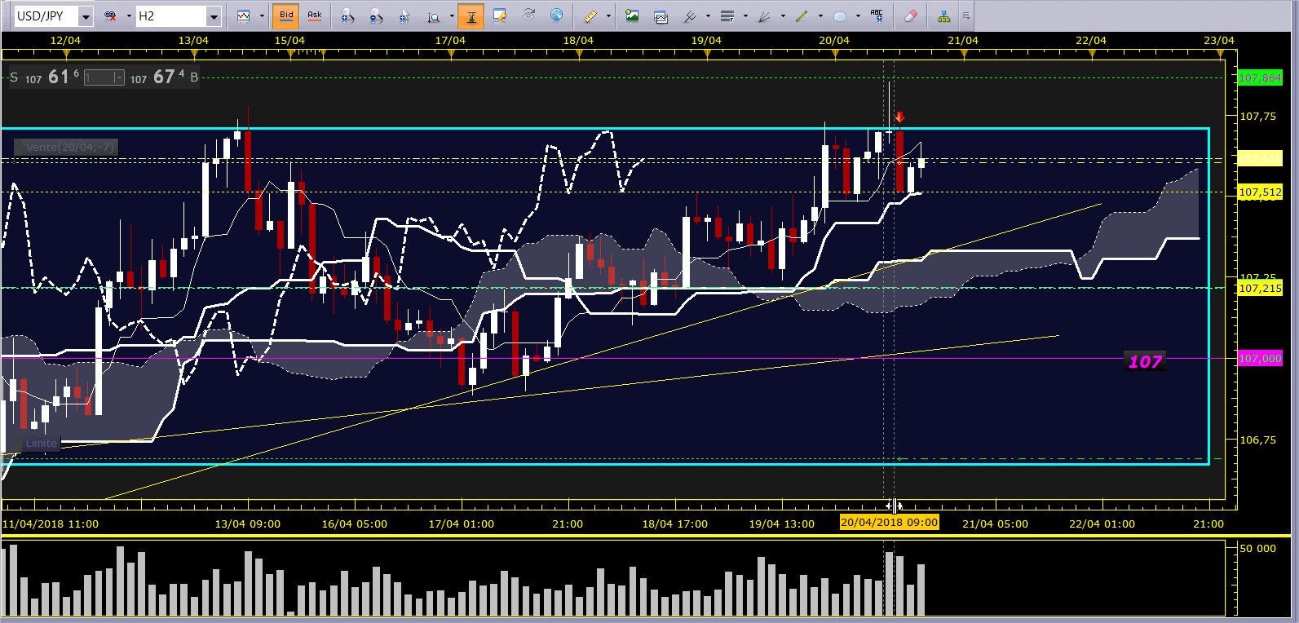
Task: Open the toolbar overflow options menu
Action: point(966,16)
